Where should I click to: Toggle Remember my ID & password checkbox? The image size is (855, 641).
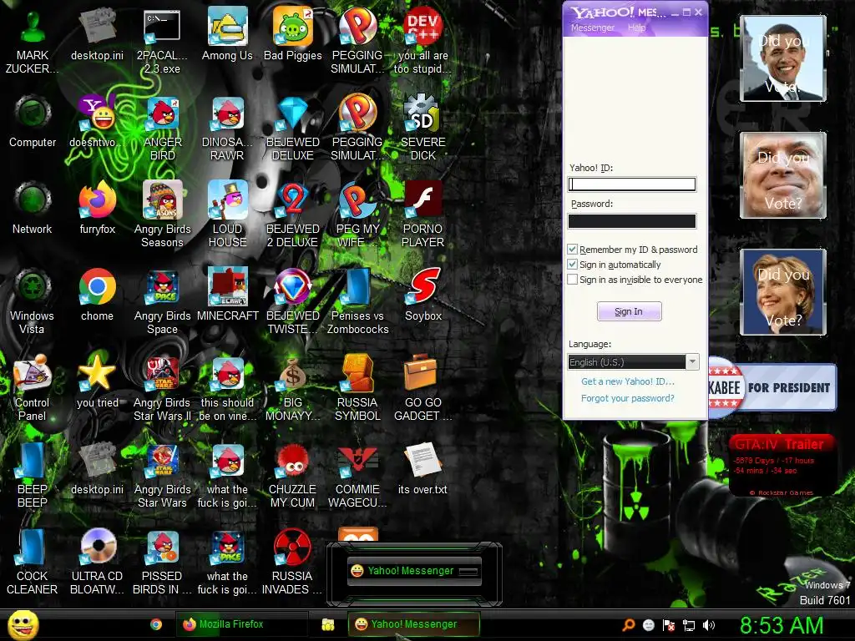point(573,249)
